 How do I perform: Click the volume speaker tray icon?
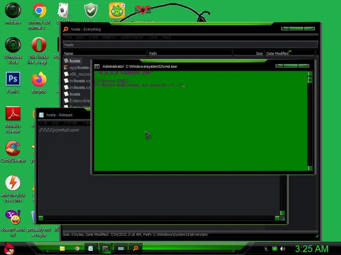coord(282,249)
